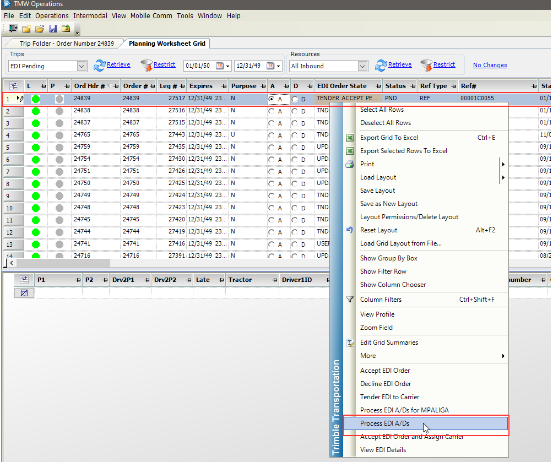This screenshot has width=553, height=462.
Task: Switch to Trip Folder - Order Number 24839 tab
Action: click(67, 44)
